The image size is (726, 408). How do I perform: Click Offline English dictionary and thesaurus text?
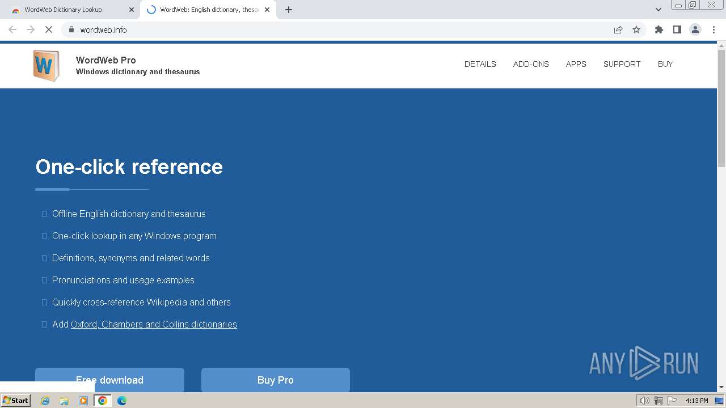(x=129, y=214)
